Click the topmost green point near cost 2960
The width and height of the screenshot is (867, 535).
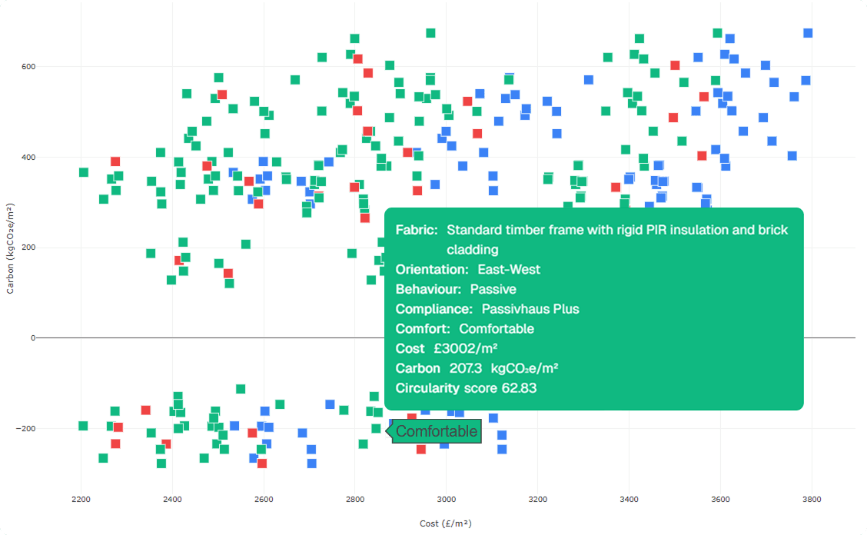430,33
